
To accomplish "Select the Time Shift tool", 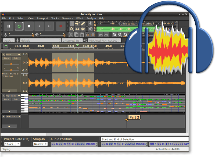I will (x=77, y=29).
